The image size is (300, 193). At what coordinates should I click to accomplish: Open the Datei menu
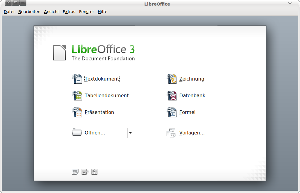(x=9, y=12)
